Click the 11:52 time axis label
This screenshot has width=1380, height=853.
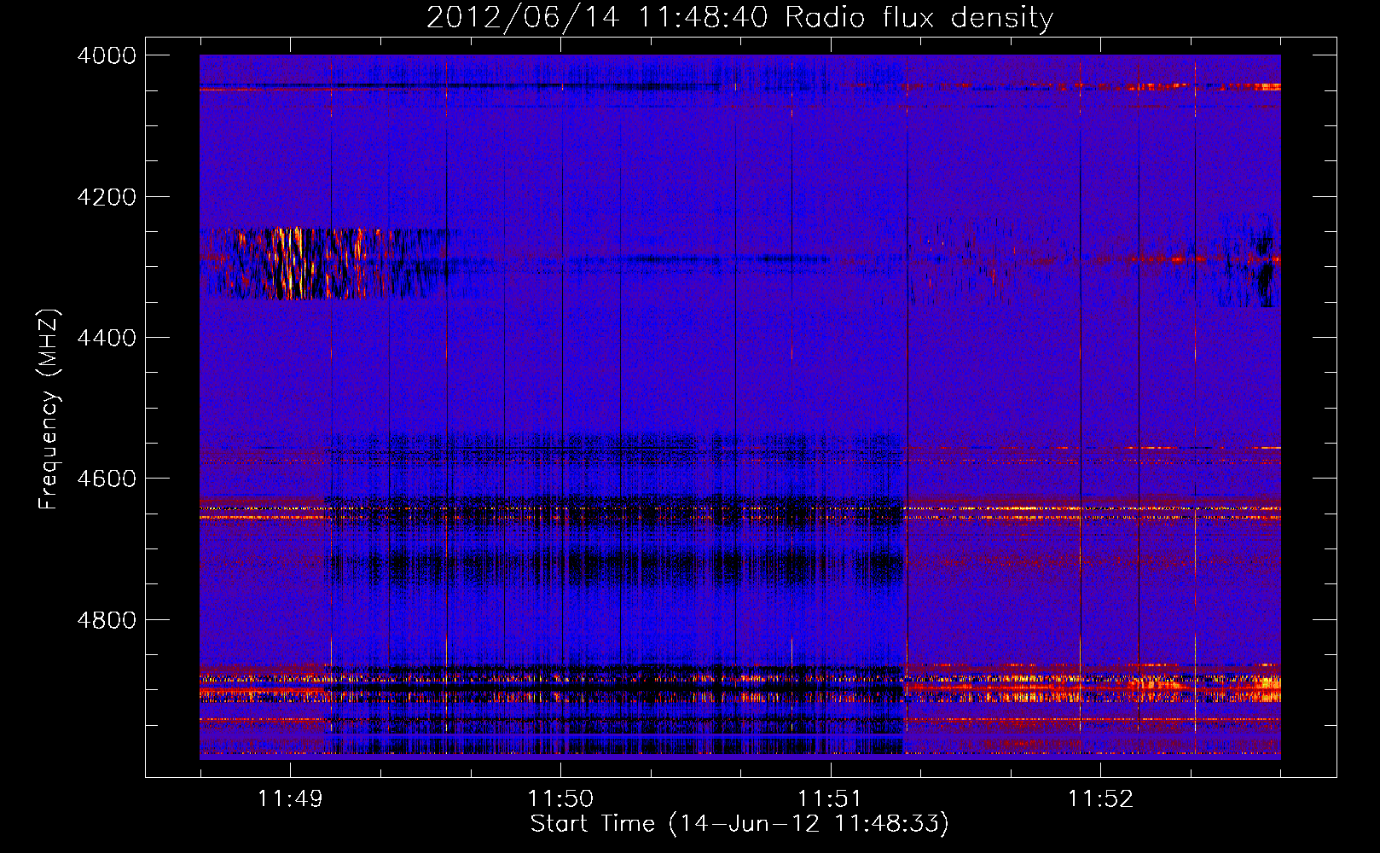click(1101, 798)
